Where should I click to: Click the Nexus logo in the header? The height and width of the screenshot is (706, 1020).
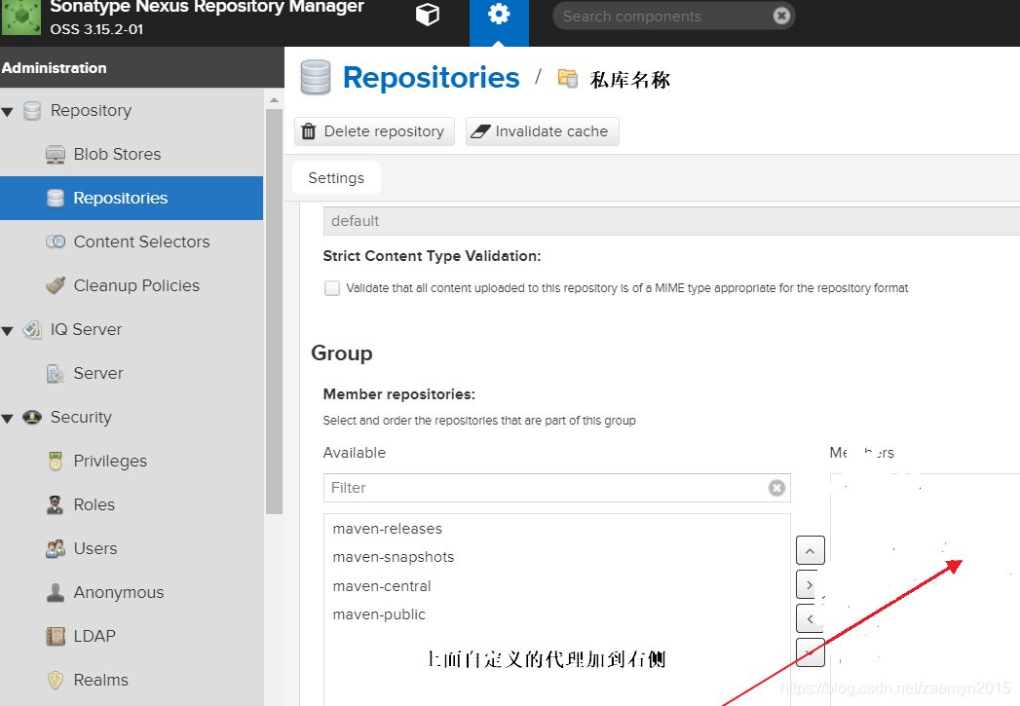[x=20, y=17]
